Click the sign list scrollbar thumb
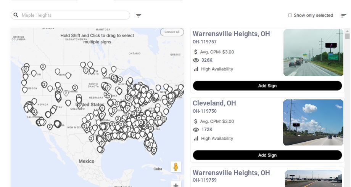351x187 pixels. [347, 37]
